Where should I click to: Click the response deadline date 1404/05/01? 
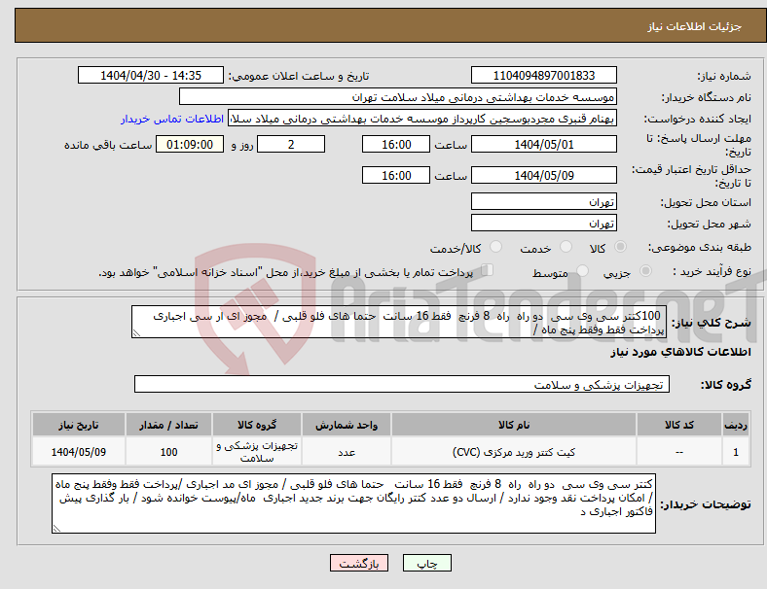point(543,145)
